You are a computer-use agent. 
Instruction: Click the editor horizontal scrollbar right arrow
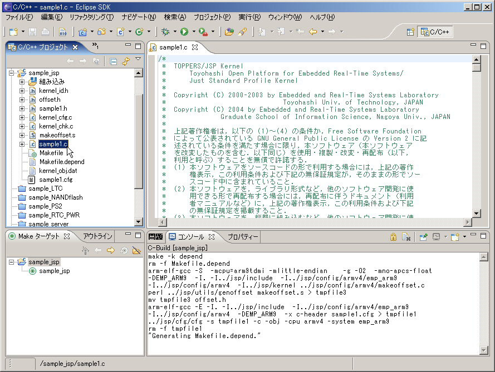(x=468, y=222)
